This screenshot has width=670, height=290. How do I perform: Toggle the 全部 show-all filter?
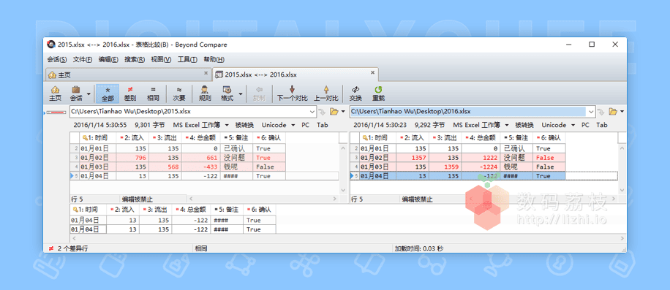(108, 94)
